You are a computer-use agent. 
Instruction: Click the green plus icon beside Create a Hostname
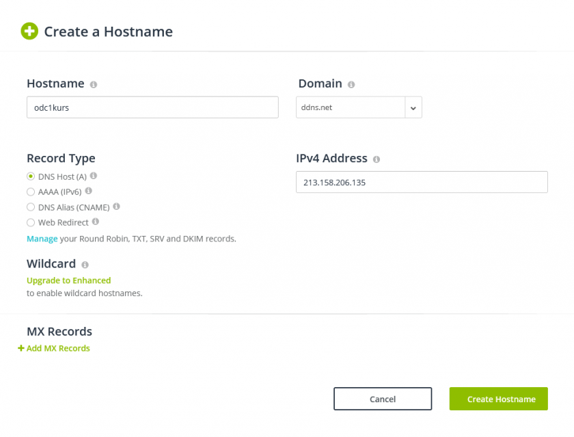(29, 31)
